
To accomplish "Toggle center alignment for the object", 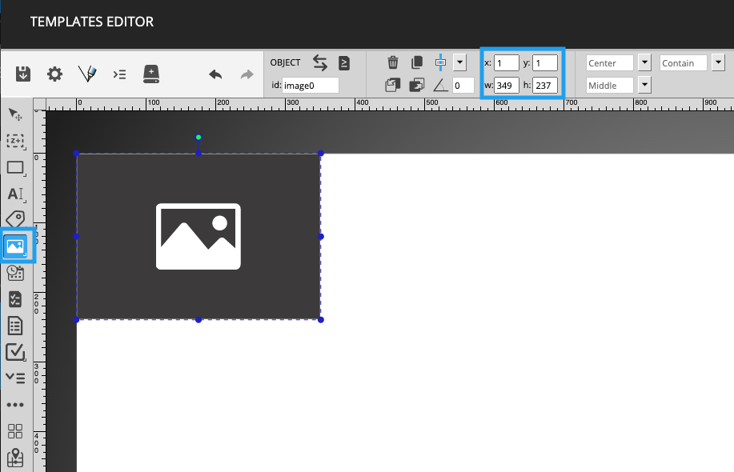I will [439, 62].
